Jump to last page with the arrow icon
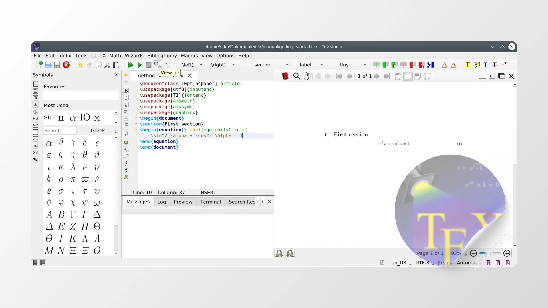The width and height of the screenshot is (548, 308). pos(387,76)
